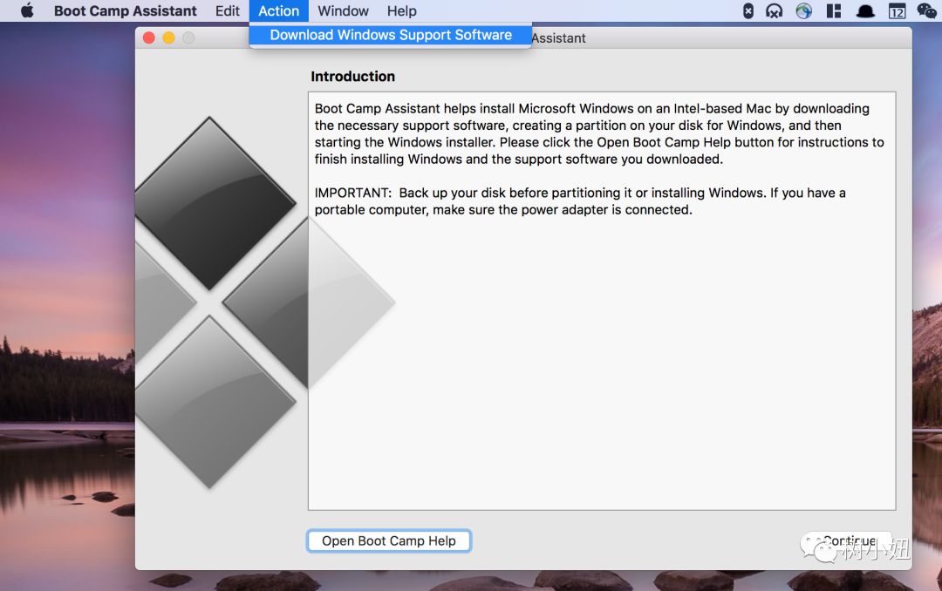The height and width of the screenshot is (591, 942).
Task: Open the Help menu
Action: click(401, 10)
